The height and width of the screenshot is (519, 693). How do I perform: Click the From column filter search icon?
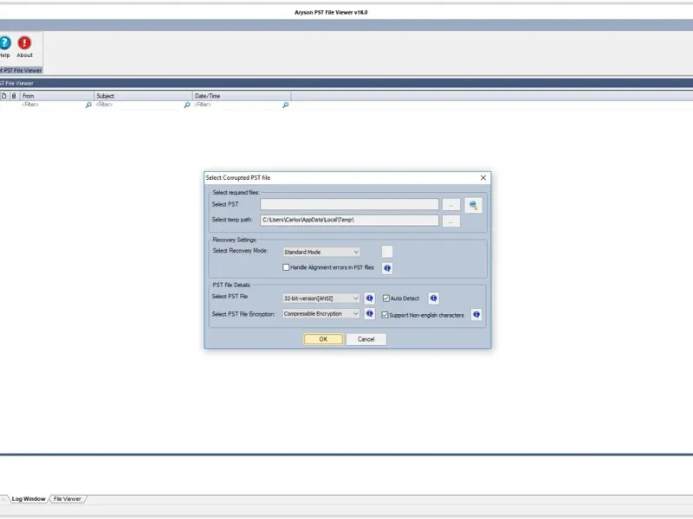pos(88,105)
